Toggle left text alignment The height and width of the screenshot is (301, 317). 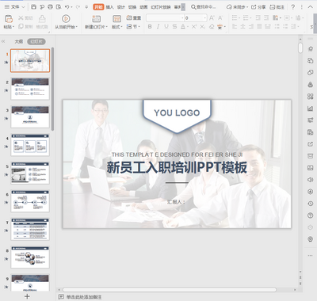(235, 26)
